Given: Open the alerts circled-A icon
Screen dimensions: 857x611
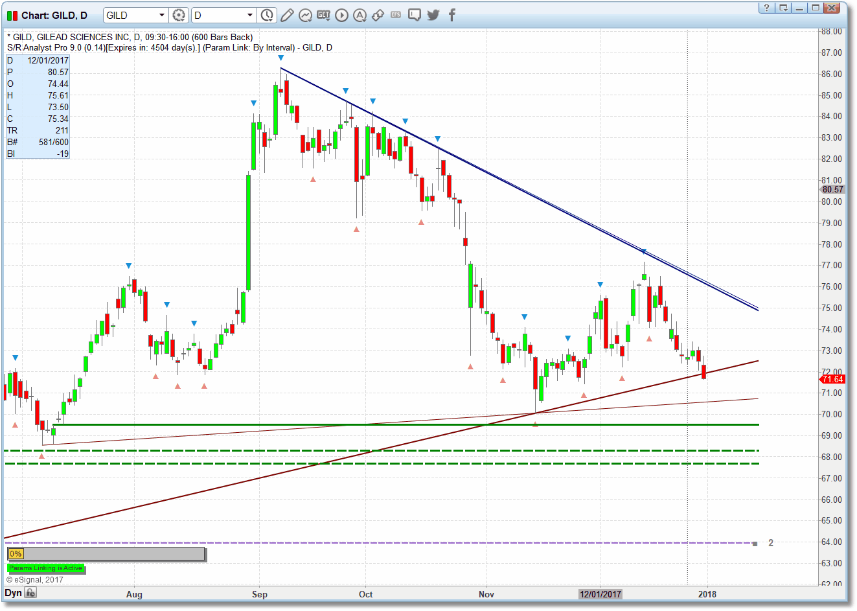Looking at the screenshot, I should pyautogui.click(x=360, y=15).
